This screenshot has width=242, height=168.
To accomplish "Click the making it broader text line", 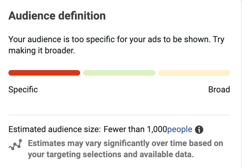I will point(42,51).
